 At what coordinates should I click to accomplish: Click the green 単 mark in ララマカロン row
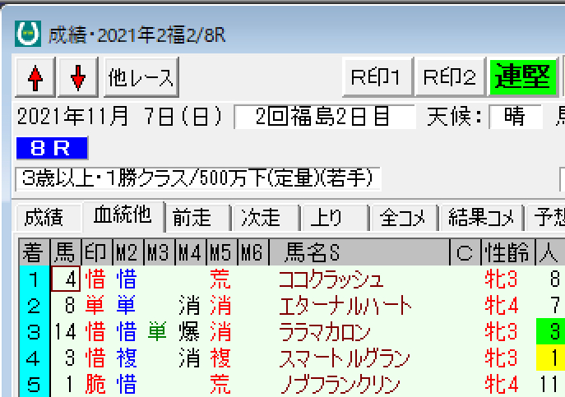(157, 332)
